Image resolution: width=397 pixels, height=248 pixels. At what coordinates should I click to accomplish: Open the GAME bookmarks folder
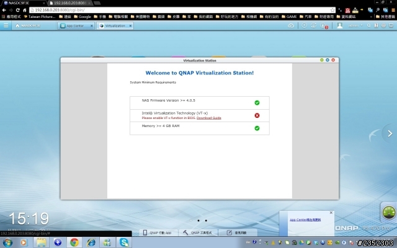click(x=289, y=17)
